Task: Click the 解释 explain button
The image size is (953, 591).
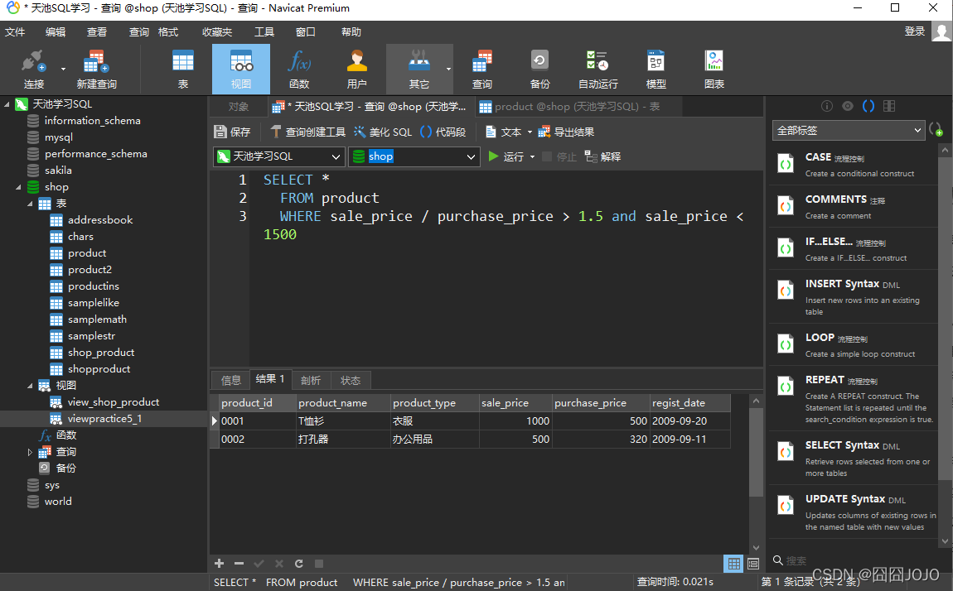Action: pyautogui.click(x=603, y=156)
